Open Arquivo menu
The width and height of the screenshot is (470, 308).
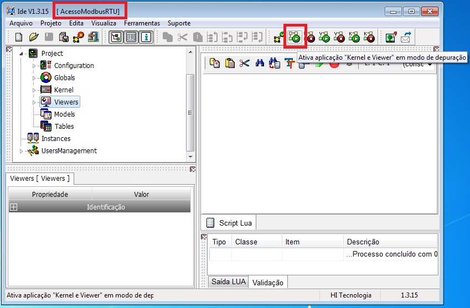coord(21,23)
